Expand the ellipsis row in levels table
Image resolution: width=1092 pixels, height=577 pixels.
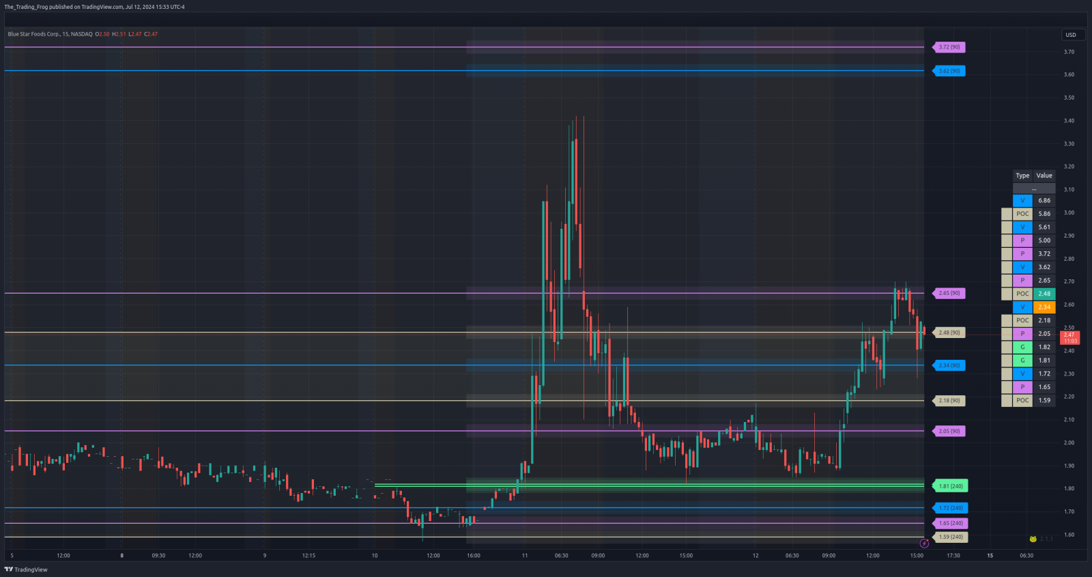(x=1034, y=188)
